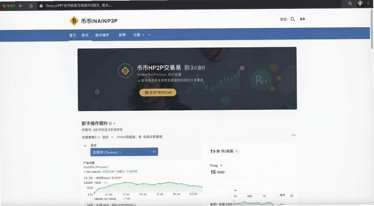374x206 pixels.
Task: Open the blue dropdown selector
Action: tap(124, 152)
